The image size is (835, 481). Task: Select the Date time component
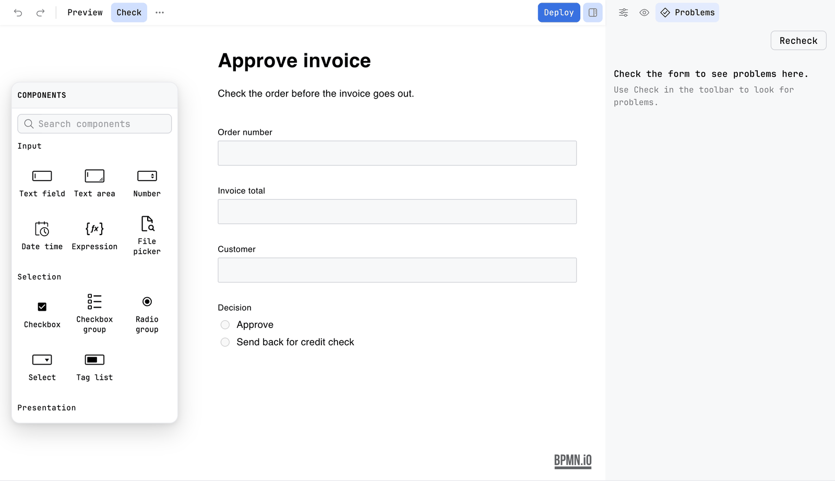[42, 236]
